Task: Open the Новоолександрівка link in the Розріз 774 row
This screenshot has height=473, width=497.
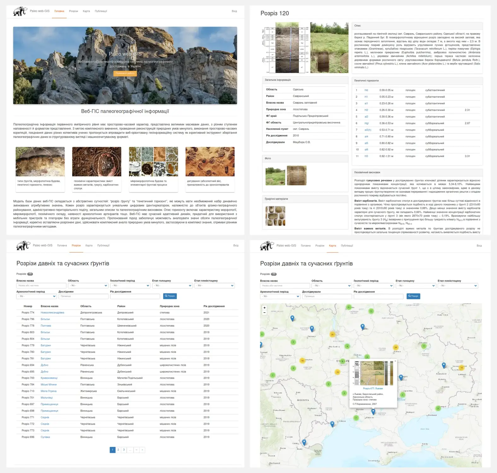Action: pos(52,313)
